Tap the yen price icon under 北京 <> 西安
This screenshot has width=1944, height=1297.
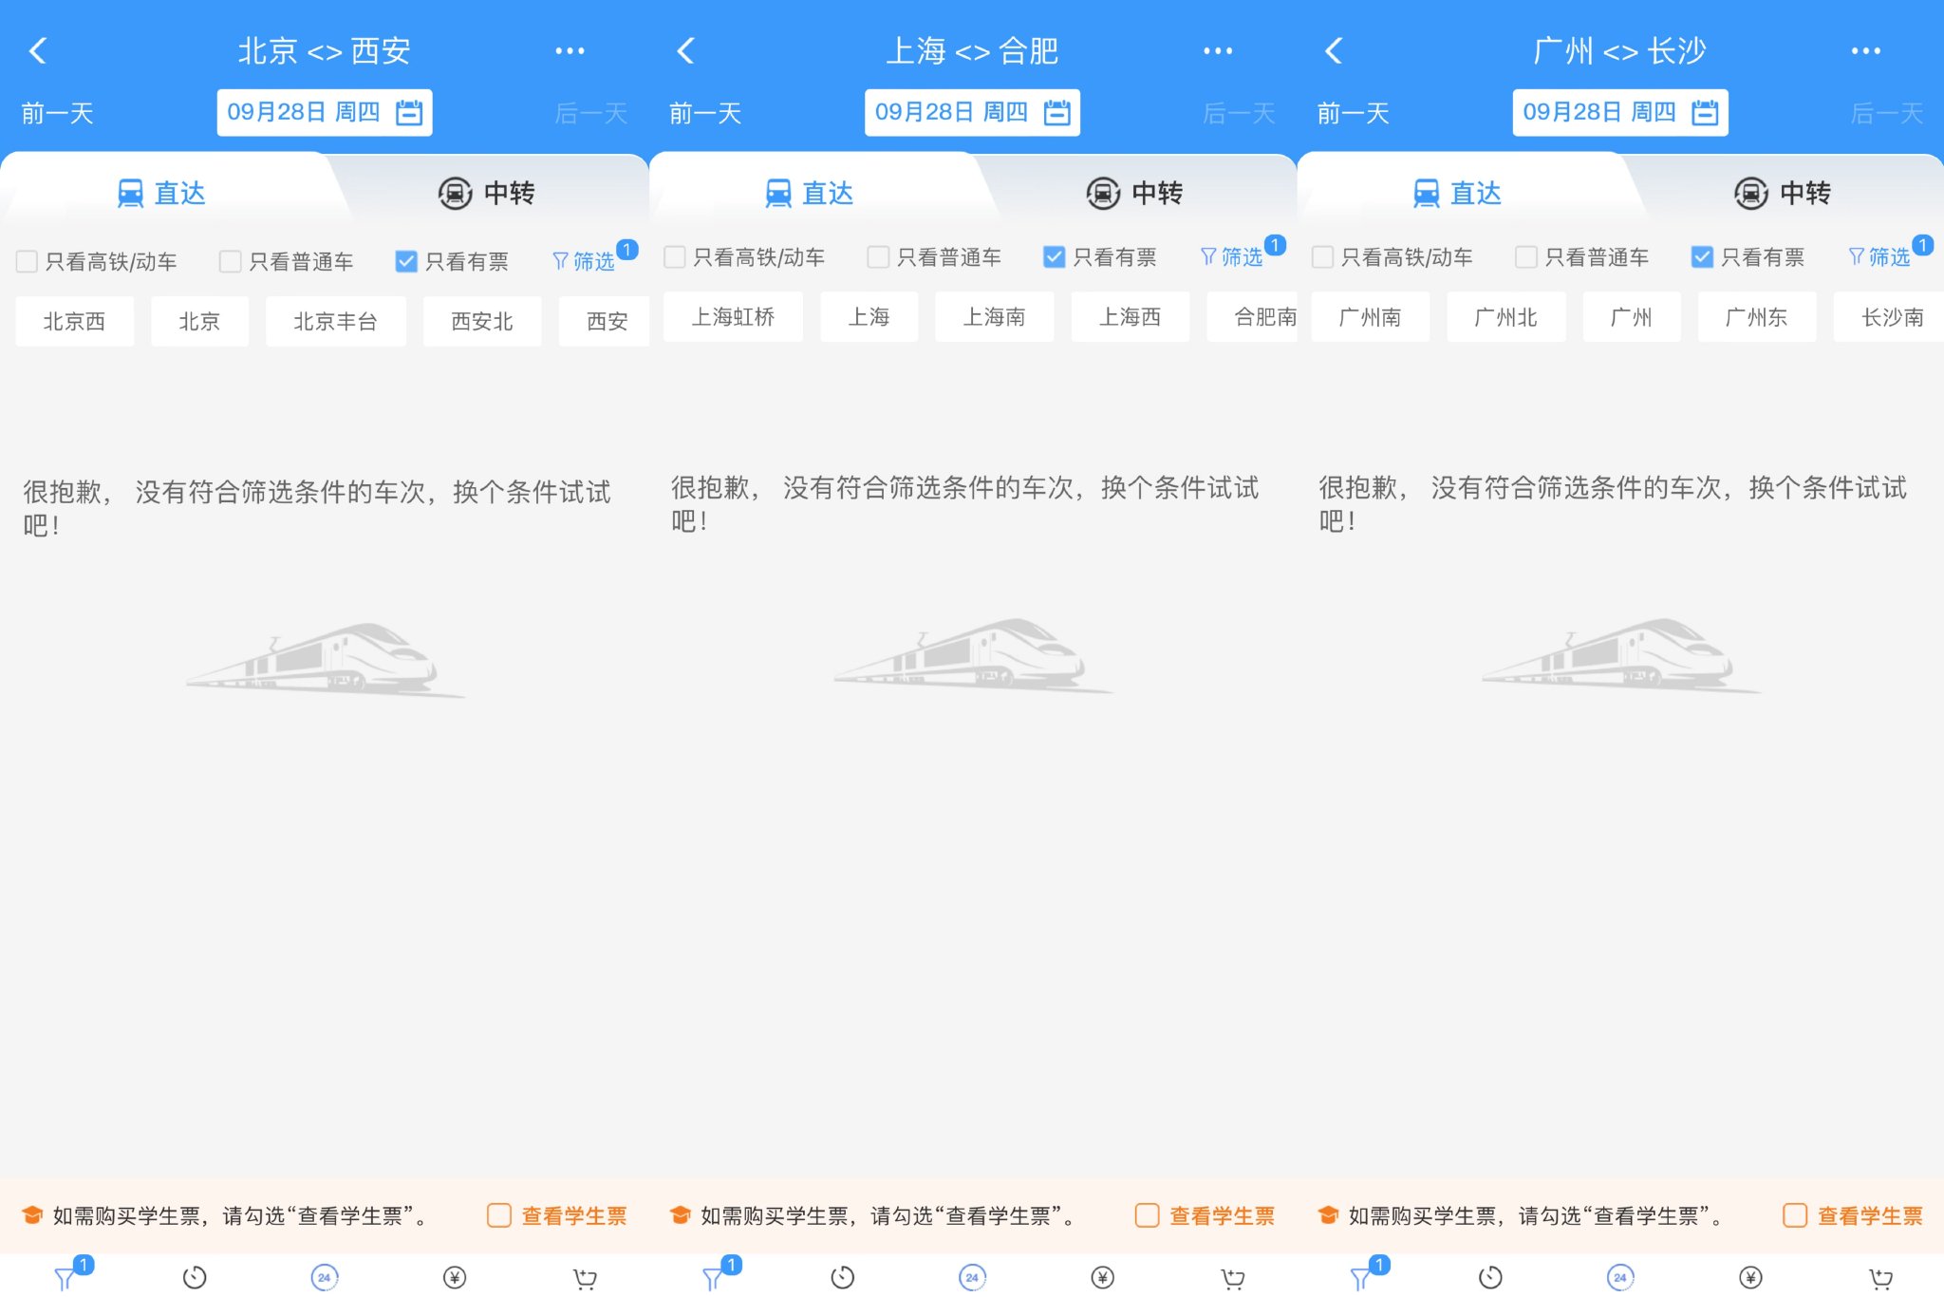tap(455, 1278)
